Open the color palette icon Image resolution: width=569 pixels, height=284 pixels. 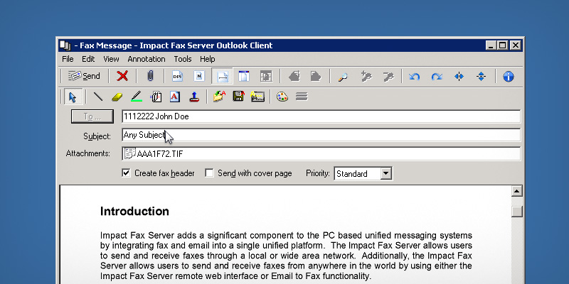pos(282,97)
